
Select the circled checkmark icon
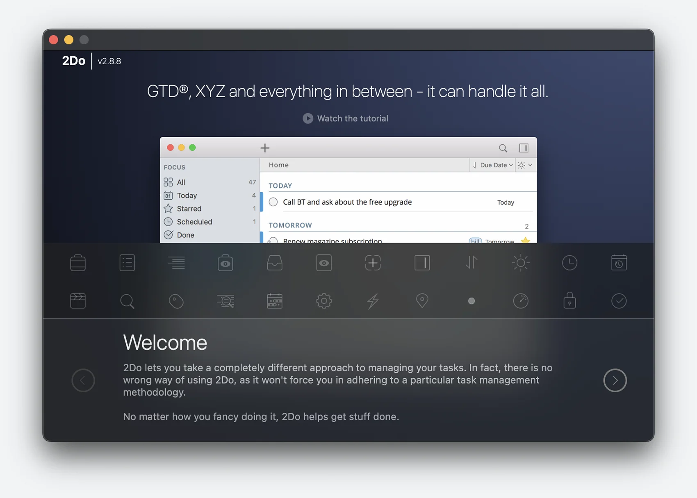point(619,301)
